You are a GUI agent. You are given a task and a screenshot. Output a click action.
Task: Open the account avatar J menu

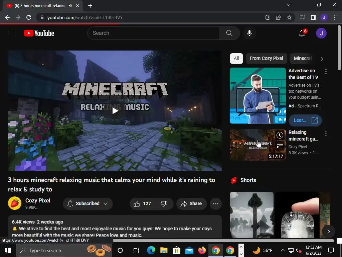(321, 33)
